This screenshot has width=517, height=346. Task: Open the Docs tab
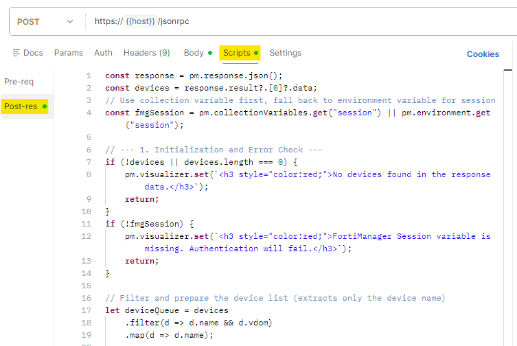(27, 53)
